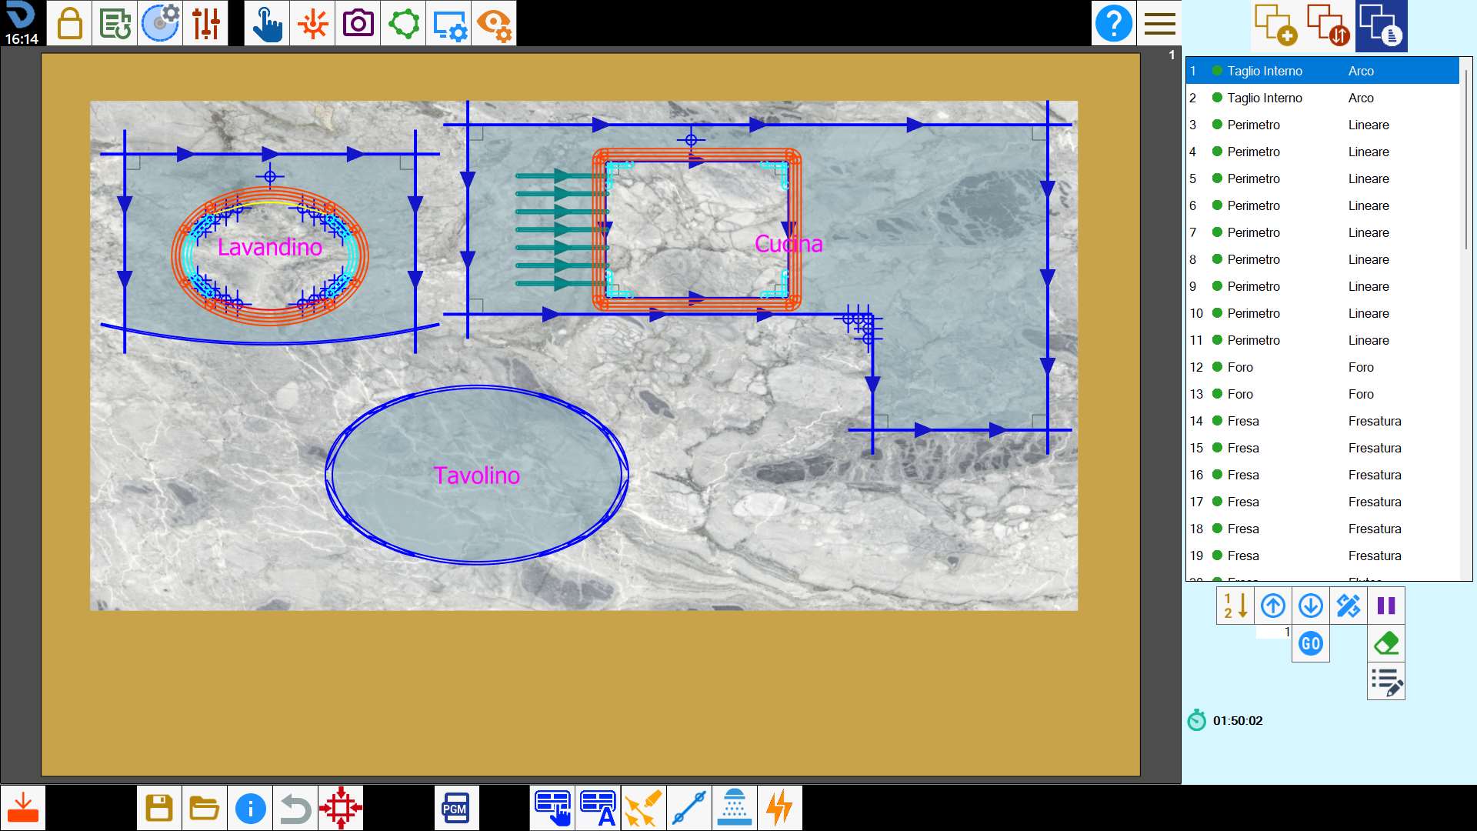Click the water spray shower icon
1477x831 pixels.
[x=734, y=808]
